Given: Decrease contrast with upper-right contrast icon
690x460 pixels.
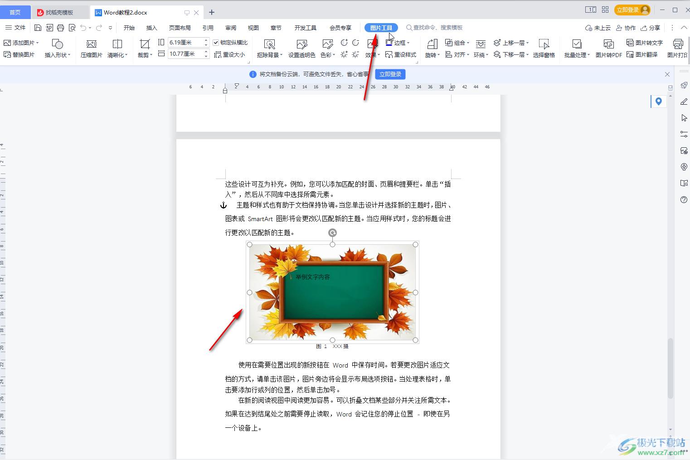Looking at the screenshot, I should tap(356, 43).
